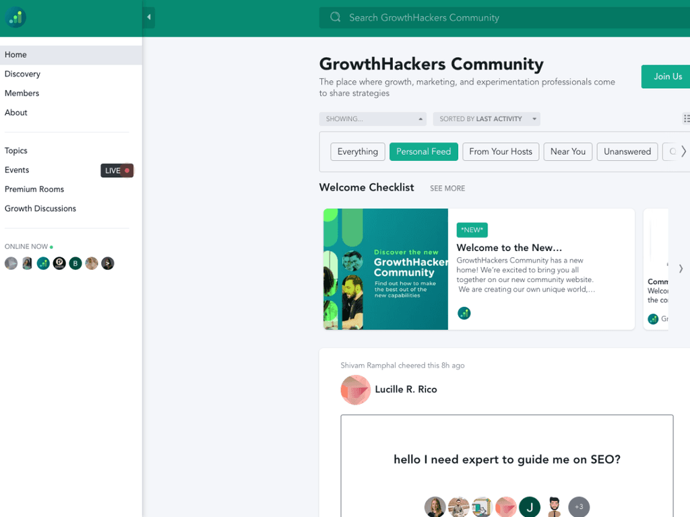Advance Welcome Checklist carousel with right chevron
The height and width of the screenshot is (517, 690).
[x=681, y=269]
